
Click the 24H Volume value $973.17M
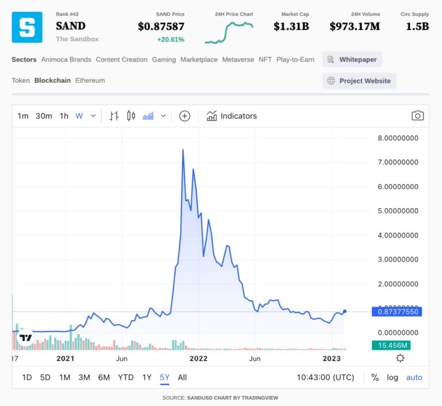tap(355, 26)
